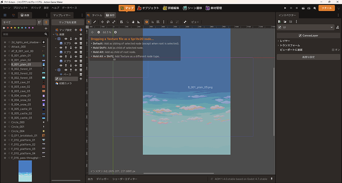Switch asset panel to list view
Screen dimensions: 342x183
(46, 22)
